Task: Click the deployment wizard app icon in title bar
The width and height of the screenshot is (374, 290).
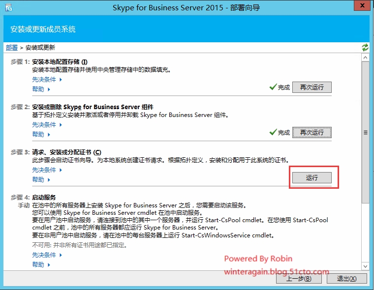Action: (x=8, y=8)
